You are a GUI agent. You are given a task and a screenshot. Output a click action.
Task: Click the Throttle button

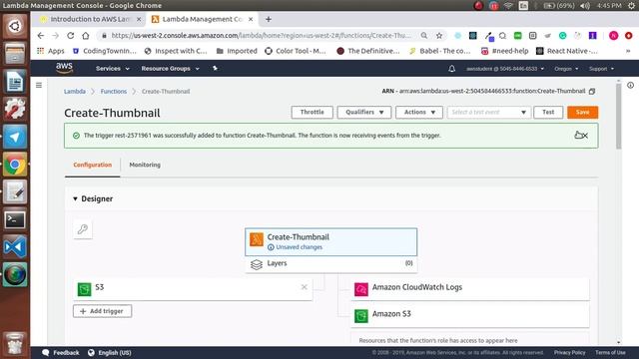point(312,112)
